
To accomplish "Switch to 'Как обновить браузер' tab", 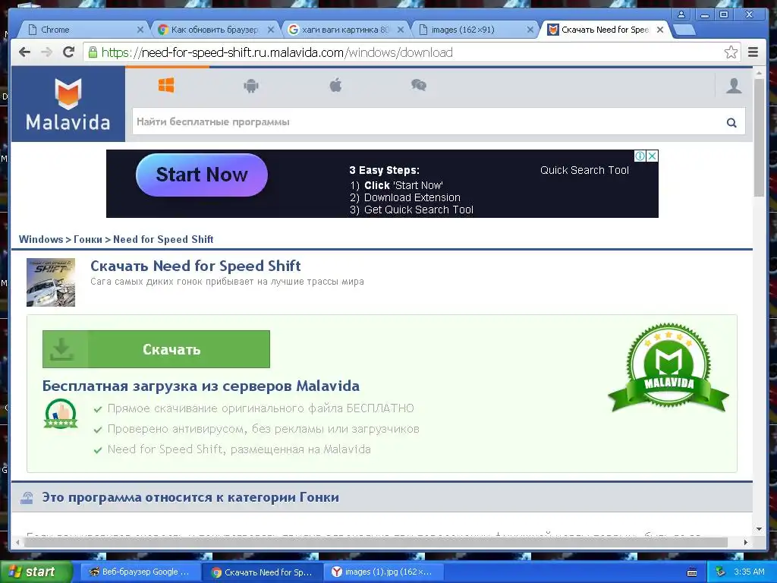I will coord(214,30).
